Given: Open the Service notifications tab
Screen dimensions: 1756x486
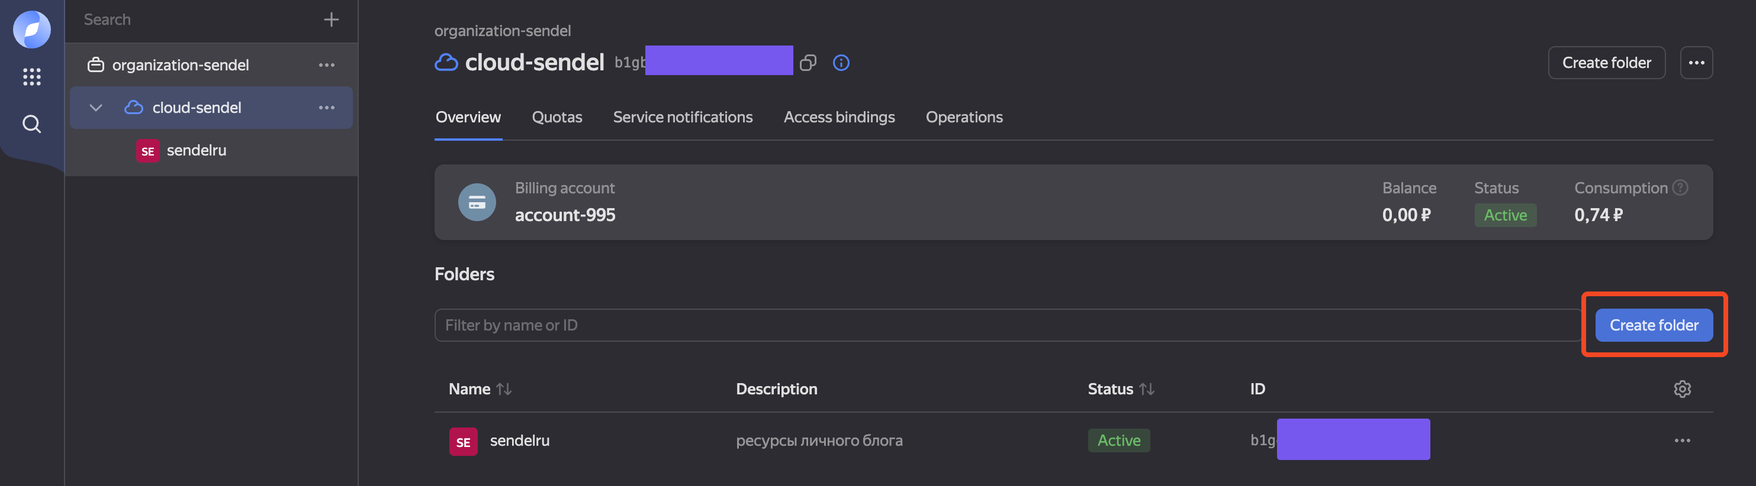Looking at the screenshot, I should [683, 117].
